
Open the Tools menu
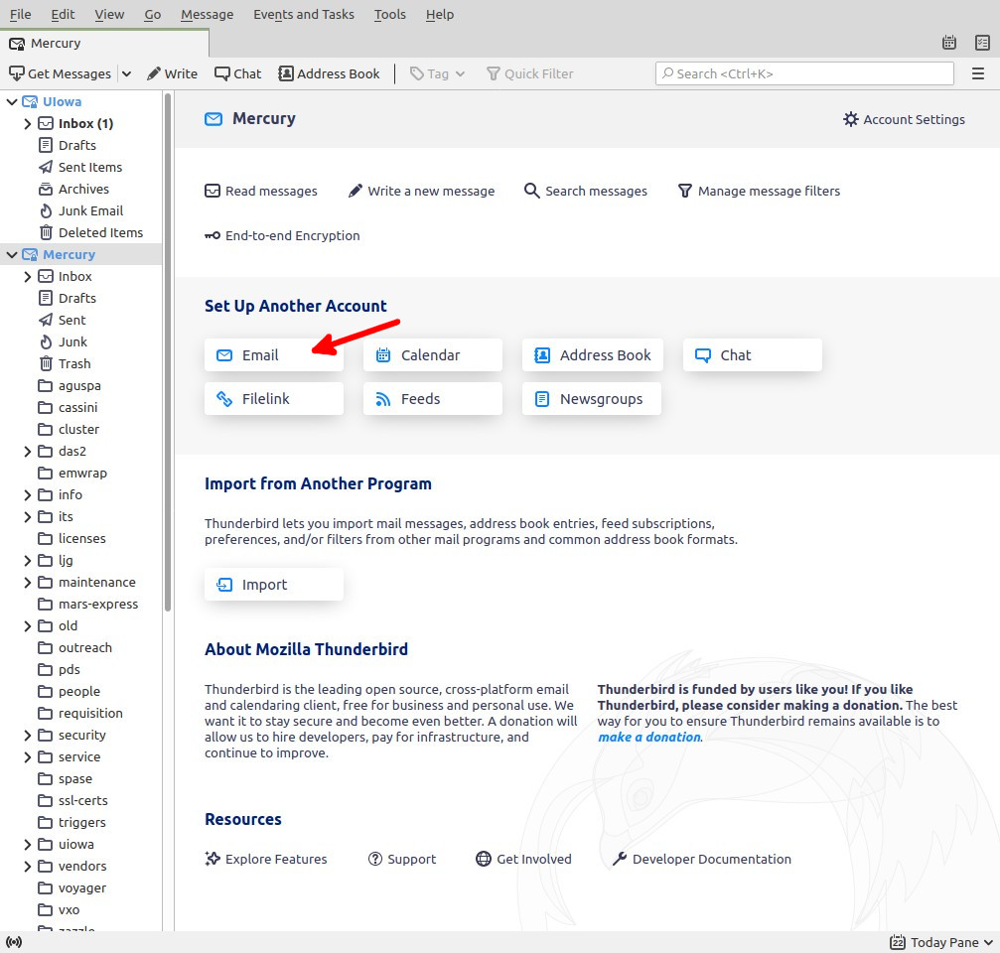pyautogui.click(x=389, y=14)
